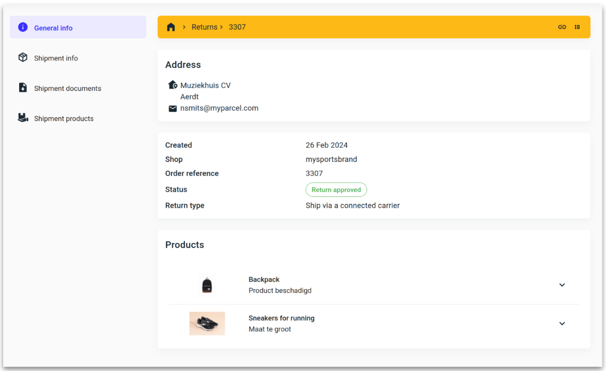Click the Shipment products icon
Screen dimensions: 606x371
(x=23, y=118)
